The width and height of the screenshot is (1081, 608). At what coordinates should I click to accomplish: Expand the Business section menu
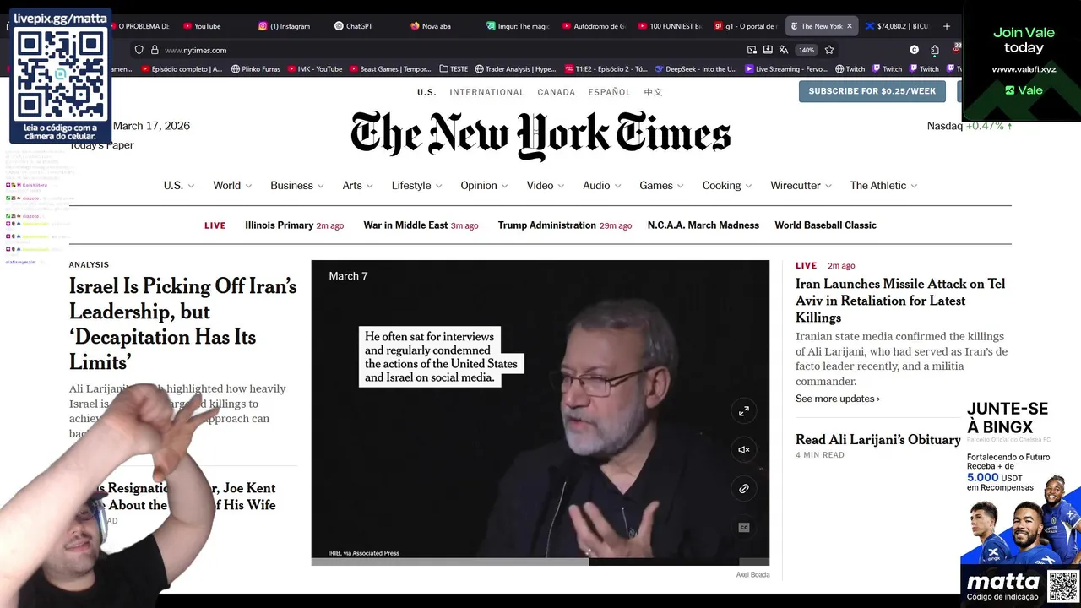click(297, 186)
